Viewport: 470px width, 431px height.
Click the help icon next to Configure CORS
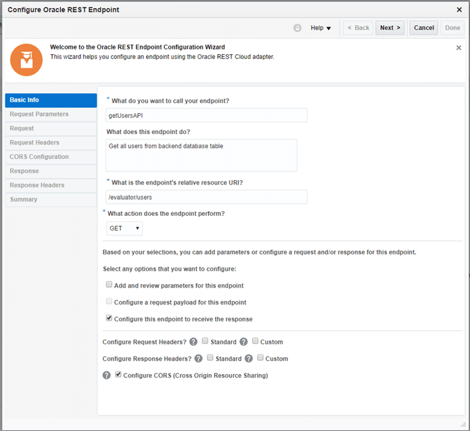click(106, 375)
